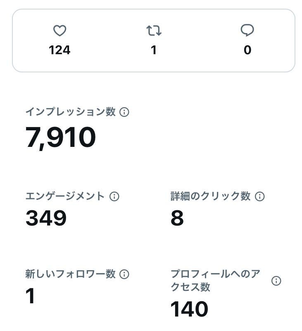Click the 7,910 impressions value
302x331 pixels.
61,137
